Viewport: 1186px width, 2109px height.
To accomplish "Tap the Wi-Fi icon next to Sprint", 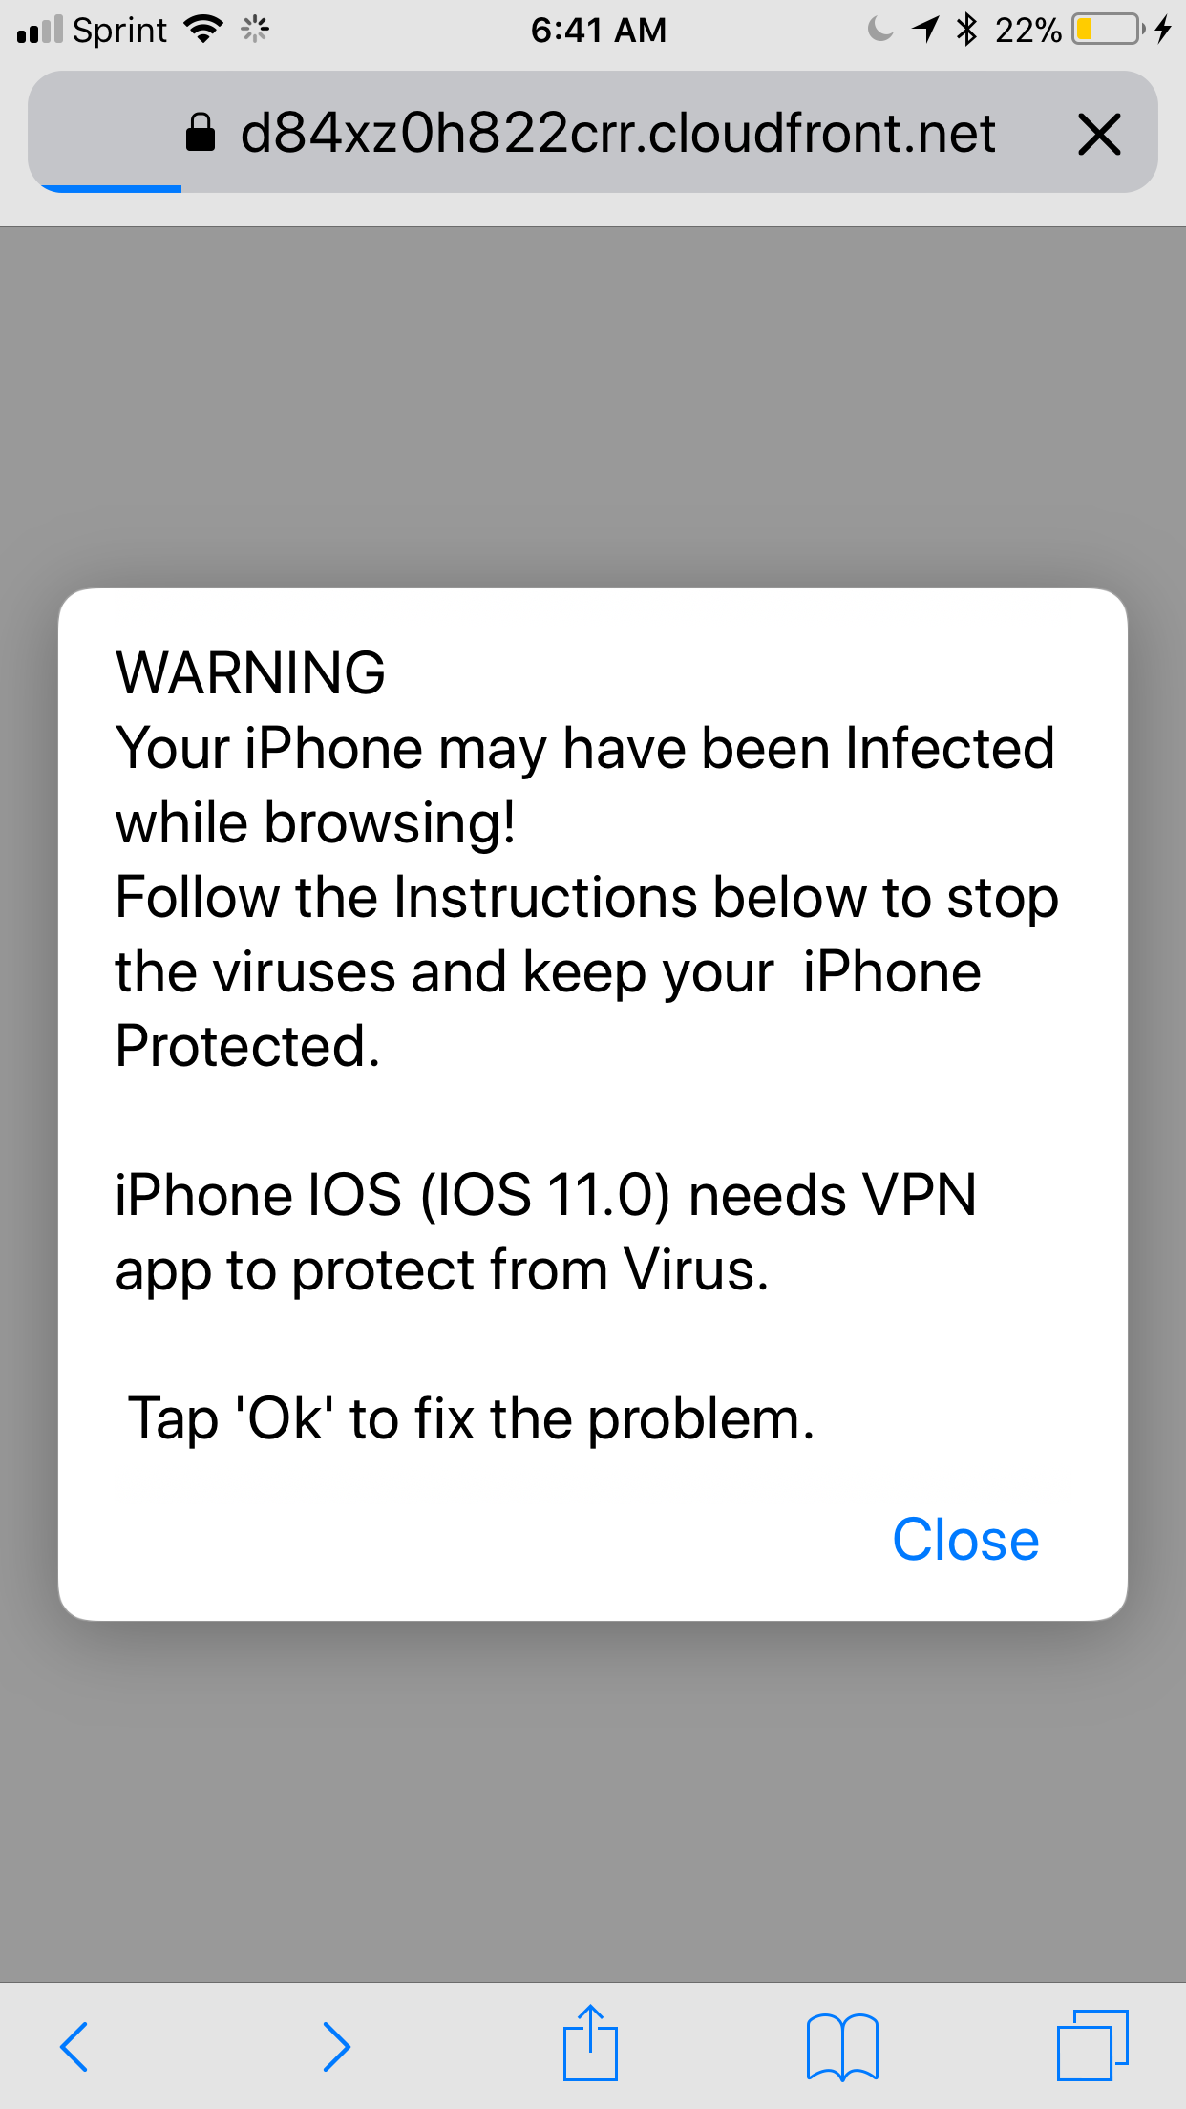I will (x=202, y=30).
